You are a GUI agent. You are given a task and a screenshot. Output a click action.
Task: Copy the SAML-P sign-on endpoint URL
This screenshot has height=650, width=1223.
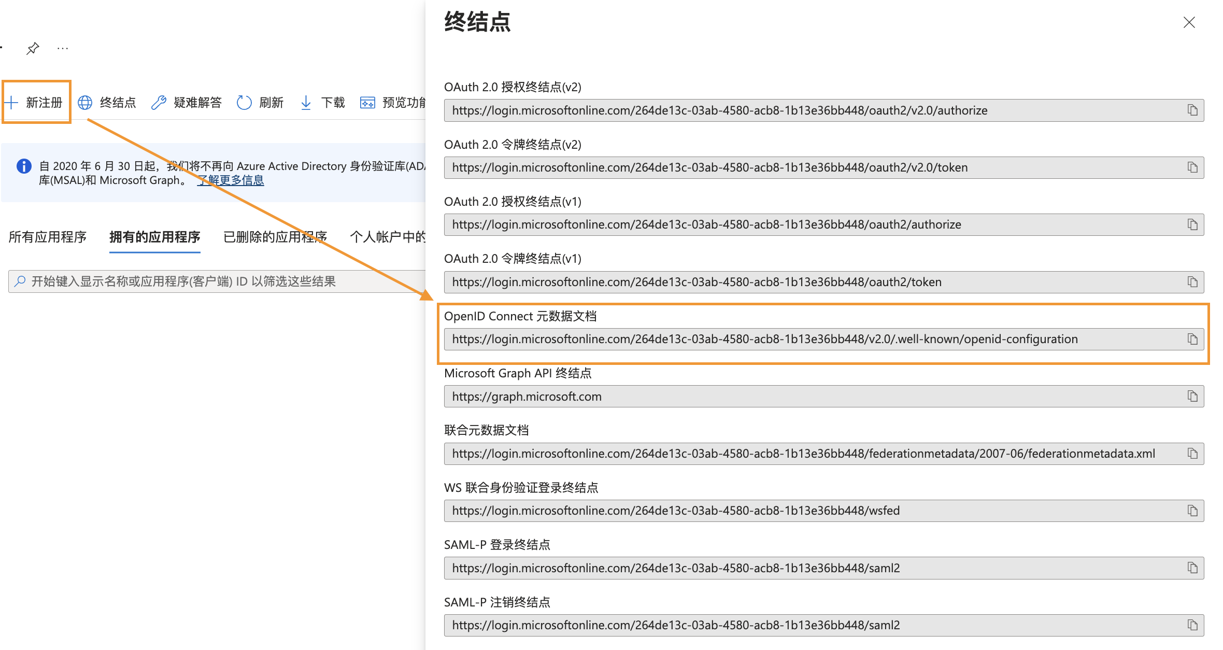(1192, 568)
